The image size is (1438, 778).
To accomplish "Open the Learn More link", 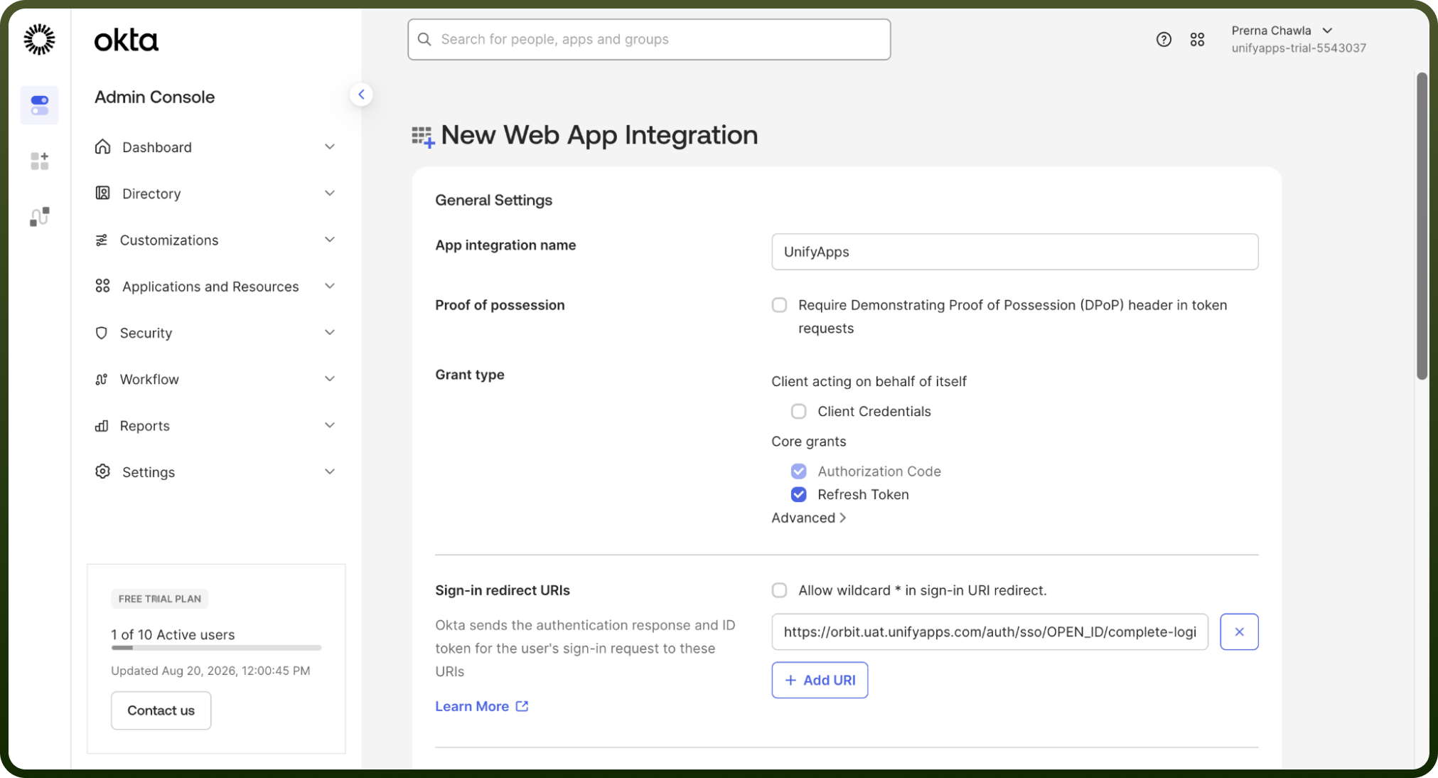I will coord(482,706).
